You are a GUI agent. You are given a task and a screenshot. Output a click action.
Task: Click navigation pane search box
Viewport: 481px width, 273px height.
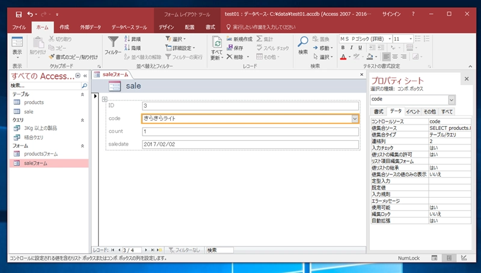pyautogui.click(x=46, y=86)
